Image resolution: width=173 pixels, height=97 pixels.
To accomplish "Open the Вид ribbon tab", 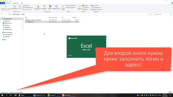I will (x=22, y=3).
